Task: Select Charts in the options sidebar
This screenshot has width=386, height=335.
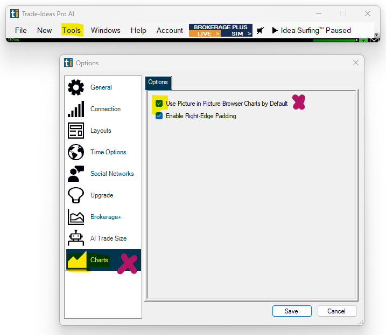Action: tap(99, 260)
